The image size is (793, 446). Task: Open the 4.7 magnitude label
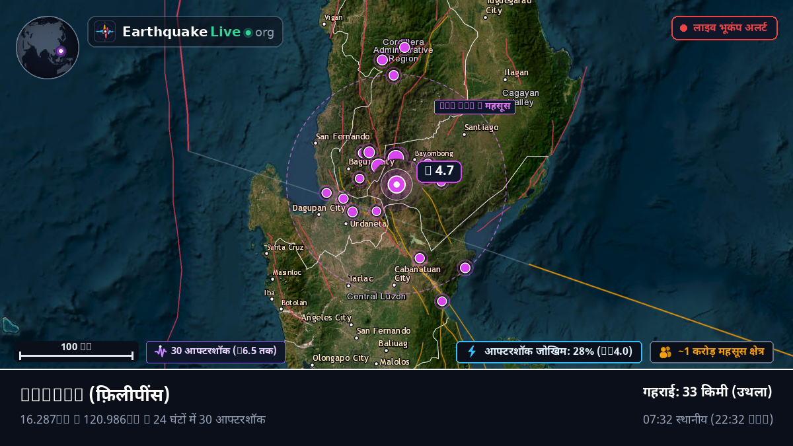439,171
